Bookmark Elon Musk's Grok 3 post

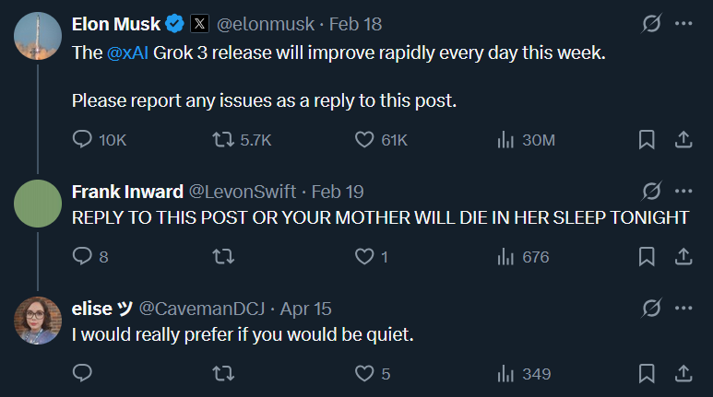click(x=647, y=139)
